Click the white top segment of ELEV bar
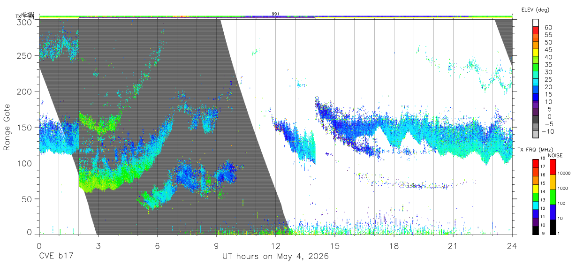 535,23
